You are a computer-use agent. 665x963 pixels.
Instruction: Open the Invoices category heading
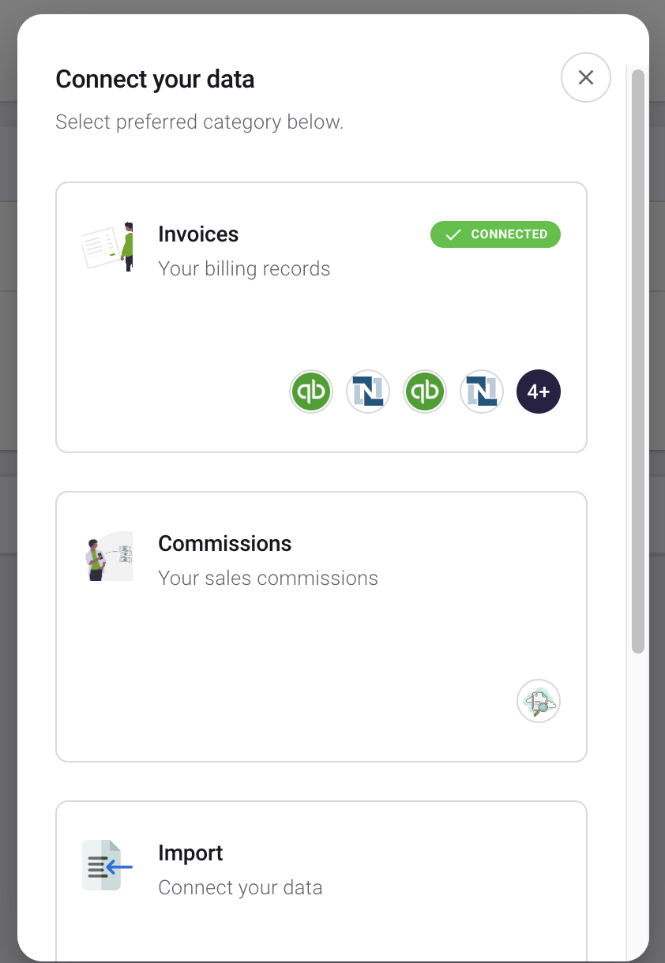pos(198,234)
